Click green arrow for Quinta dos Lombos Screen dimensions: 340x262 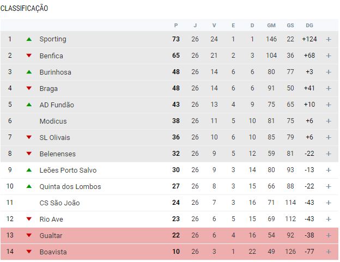pyautogui.click(x=29, y=186)
